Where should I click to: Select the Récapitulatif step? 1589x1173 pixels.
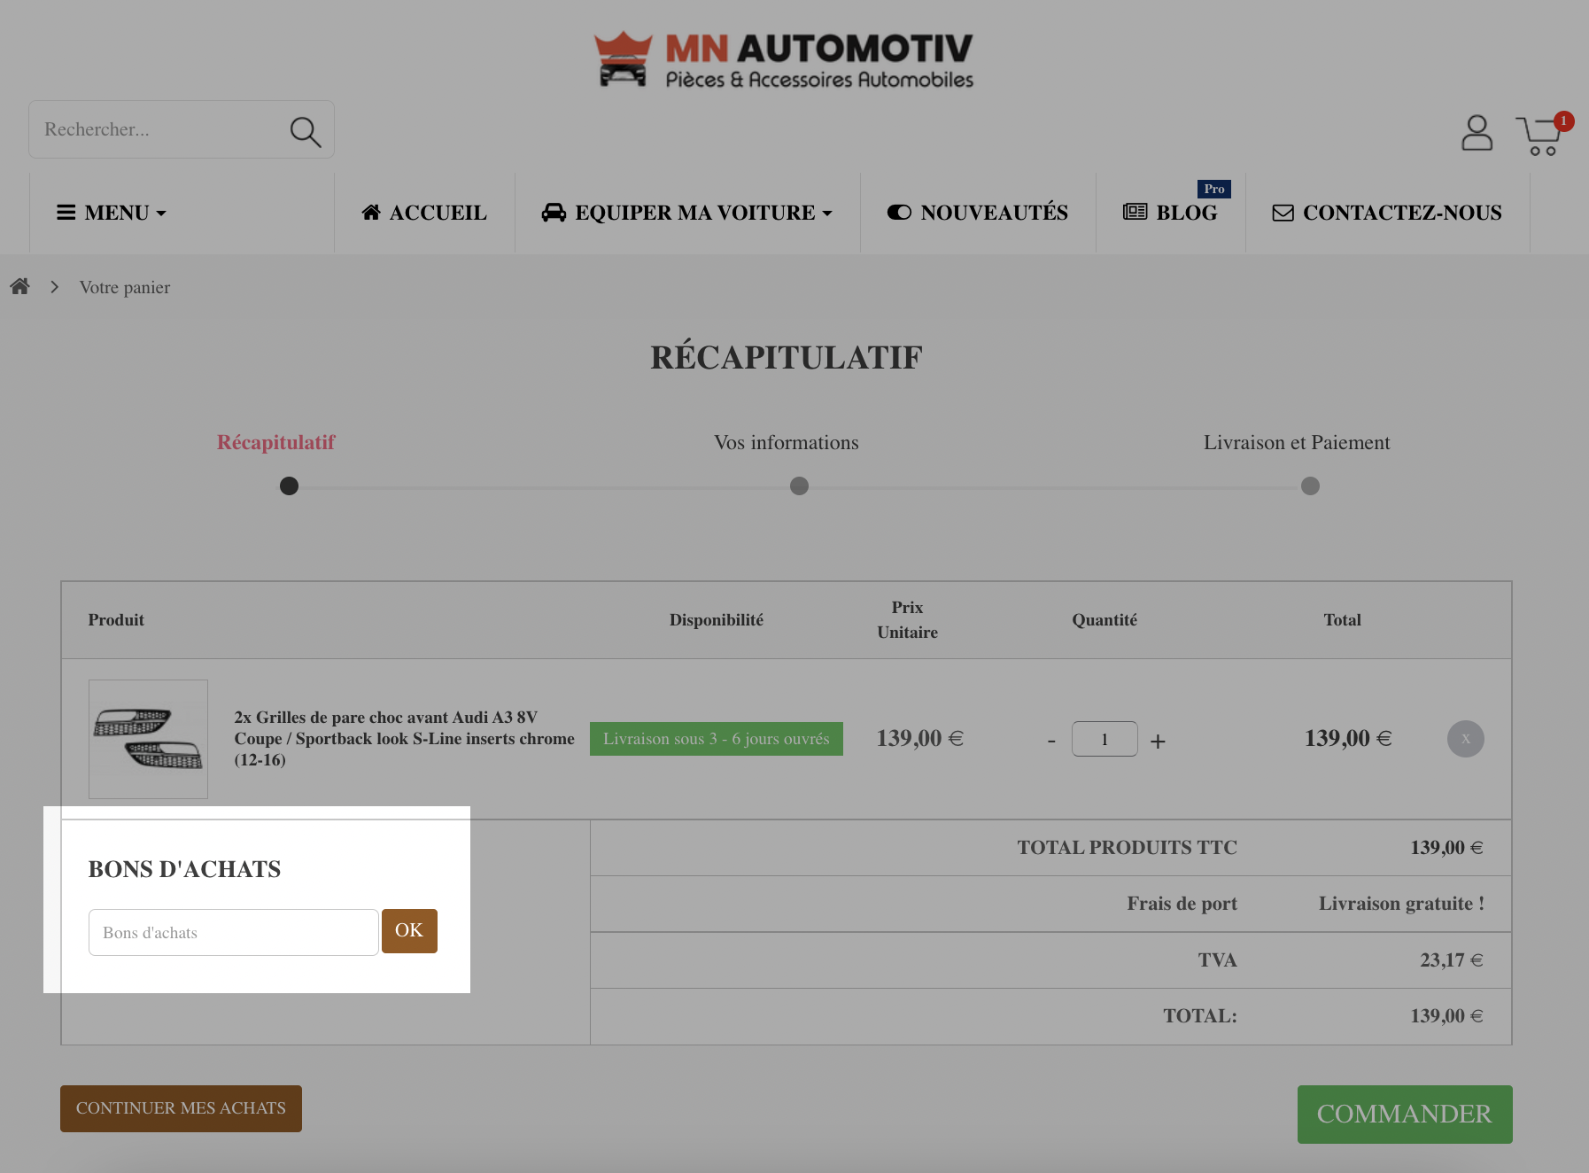coord(276,442)
